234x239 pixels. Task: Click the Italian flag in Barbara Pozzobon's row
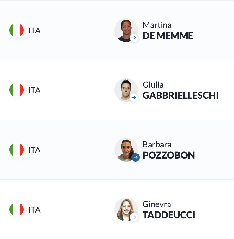17,150
